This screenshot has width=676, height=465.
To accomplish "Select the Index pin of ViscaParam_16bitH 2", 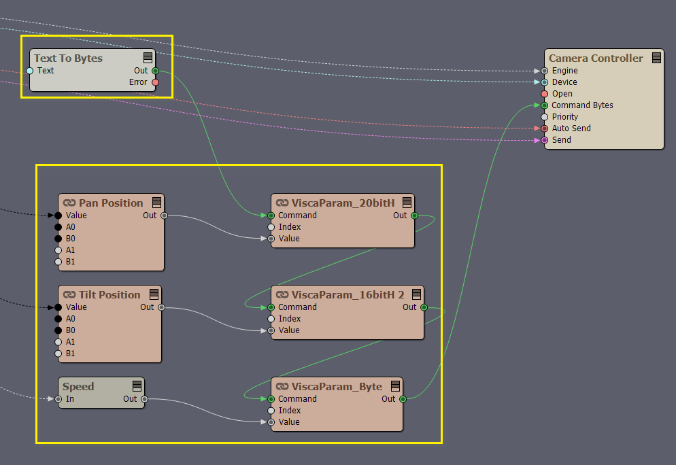I will [x=271, y=319].
